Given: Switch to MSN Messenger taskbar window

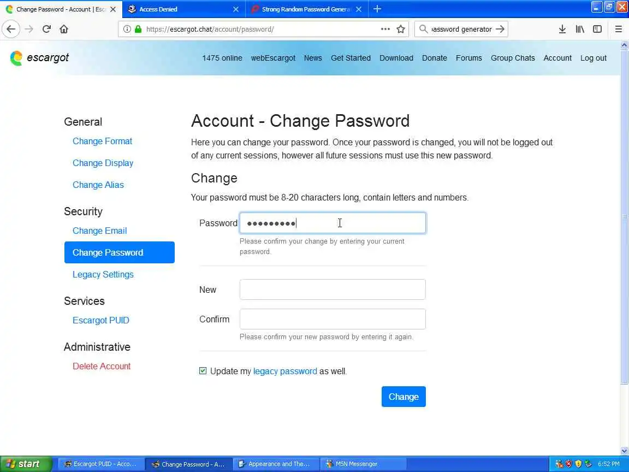Looking at the screenshot, I should (362, 464).
